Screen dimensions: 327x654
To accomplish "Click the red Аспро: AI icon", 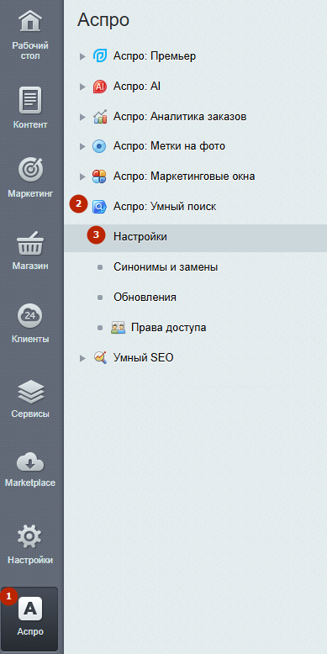I will (x=100, y=87).
